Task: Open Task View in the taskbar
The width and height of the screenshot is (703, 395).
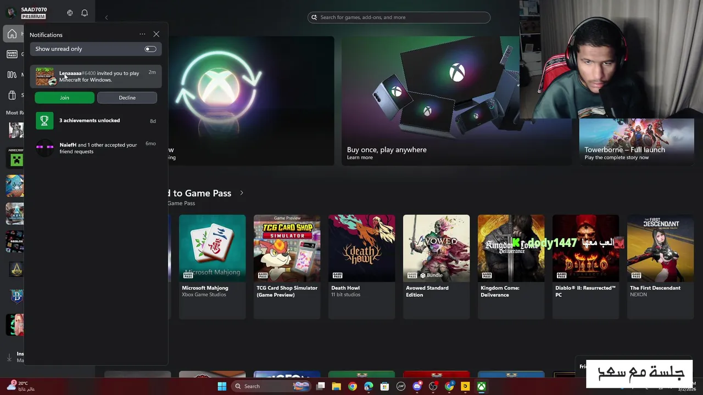Action: click(x=321, y=386)
